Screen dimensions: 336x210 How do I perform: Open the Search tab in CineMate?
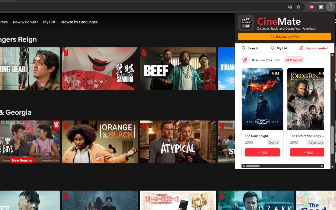[x=250, y=48]
